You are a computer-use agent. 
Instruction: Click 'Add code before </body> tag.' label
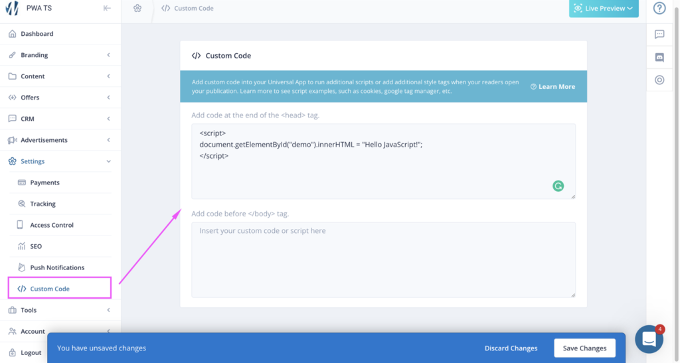(x=240, y=214)
